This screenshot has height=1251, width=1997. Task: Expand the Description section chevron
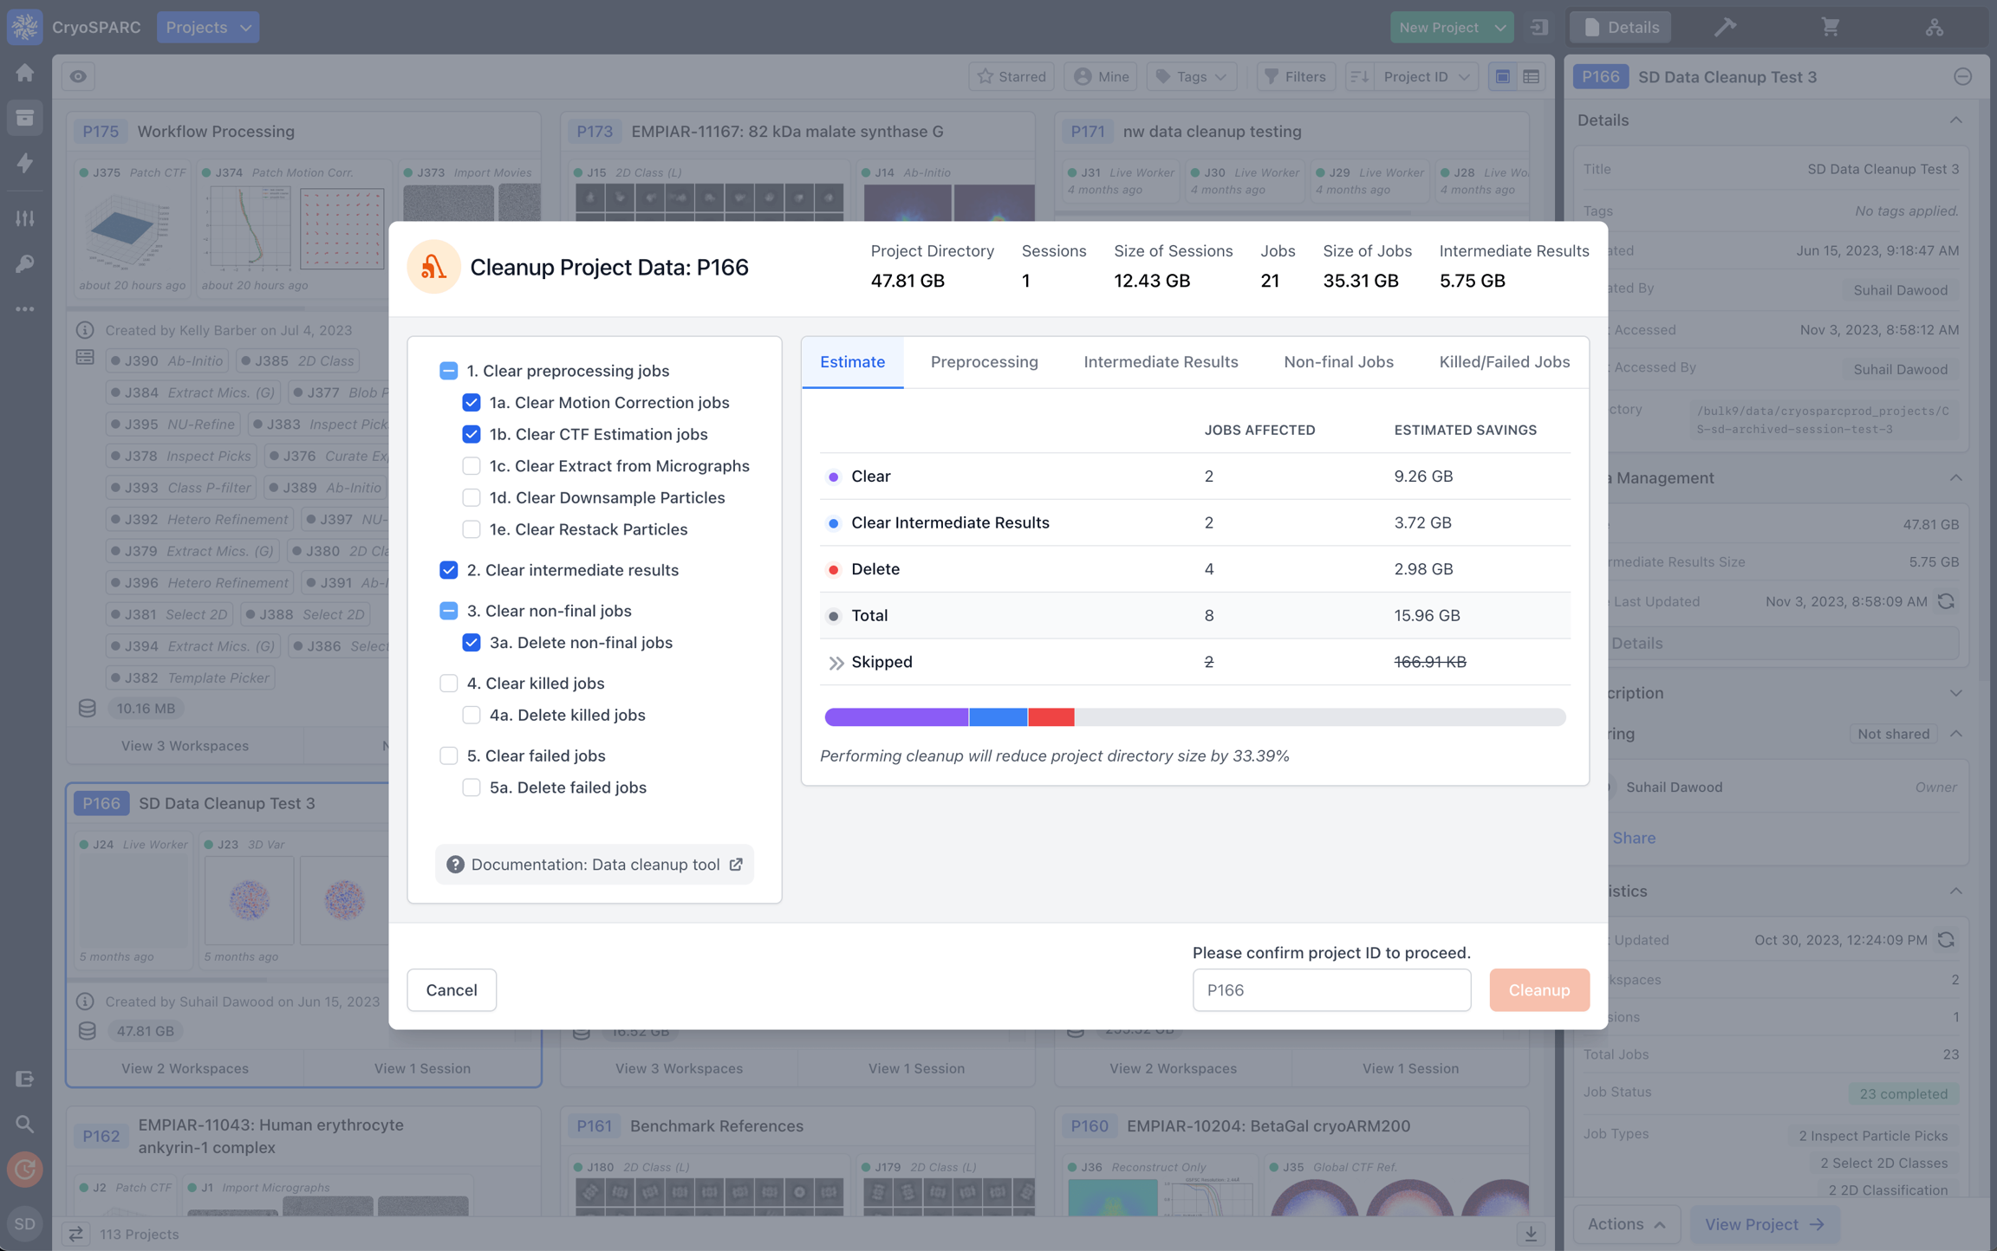point(1956,693)
